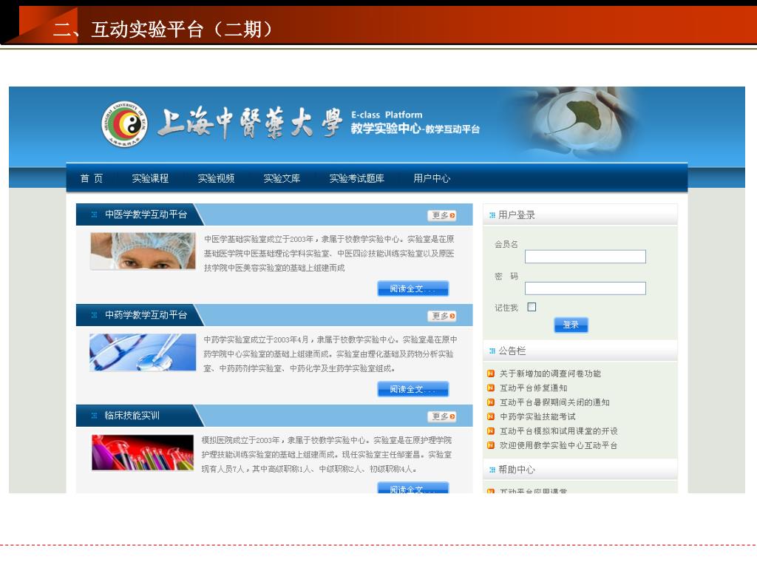
Task: Click the 上海中醫藥大學 calligraphy title
Action: [249, 123]
